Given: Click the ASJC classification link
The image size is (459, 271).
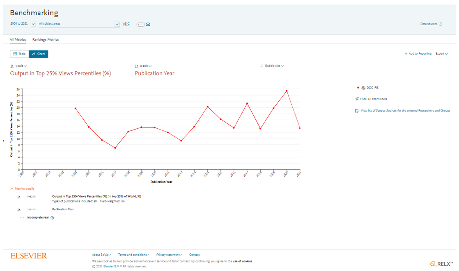Looking at the screenshot, I should pos(126,24).
